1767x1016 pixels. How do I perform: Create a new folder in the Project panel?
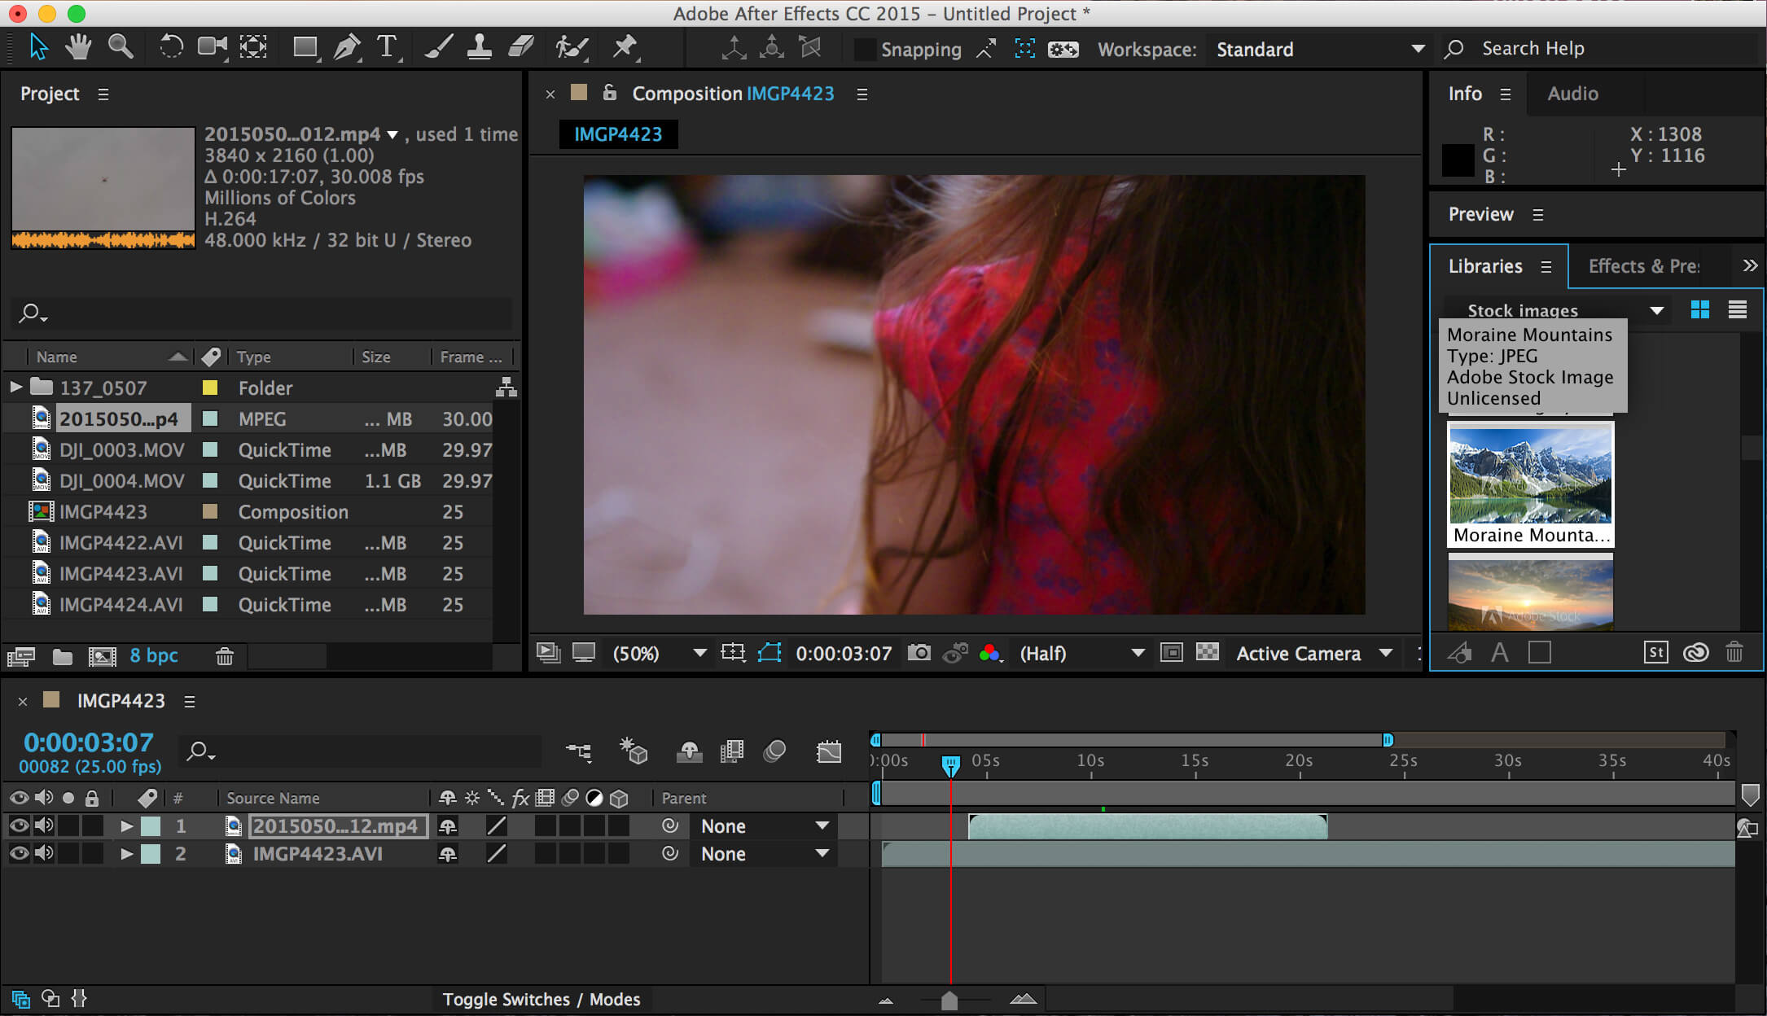tap(62, 656)
